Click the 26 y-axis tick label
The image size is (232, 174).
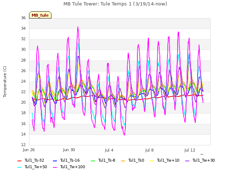coord(23,71)
